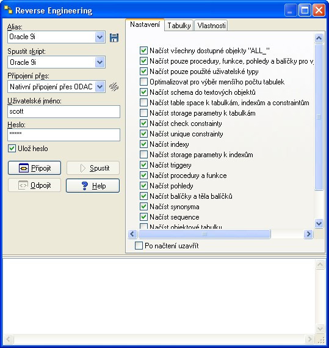Enable Načíst storage parametry k tabulkám
This screenshot has height=348, width=329.
tap(143, 113)
